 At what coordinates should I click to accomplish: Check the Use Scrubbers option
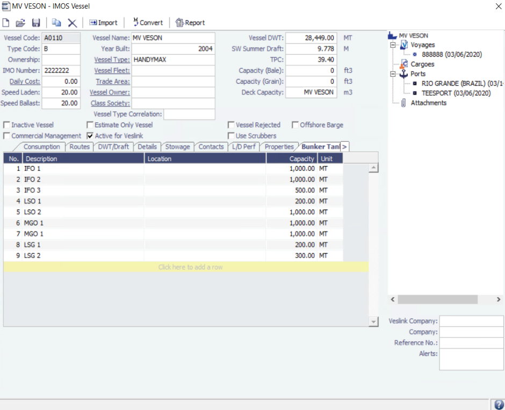pos(231,135)
